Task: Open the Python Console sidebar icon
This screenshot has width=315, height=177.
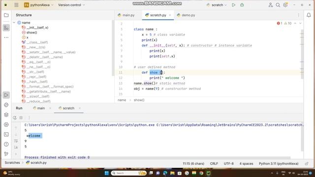Action: [x=6, y=105]
